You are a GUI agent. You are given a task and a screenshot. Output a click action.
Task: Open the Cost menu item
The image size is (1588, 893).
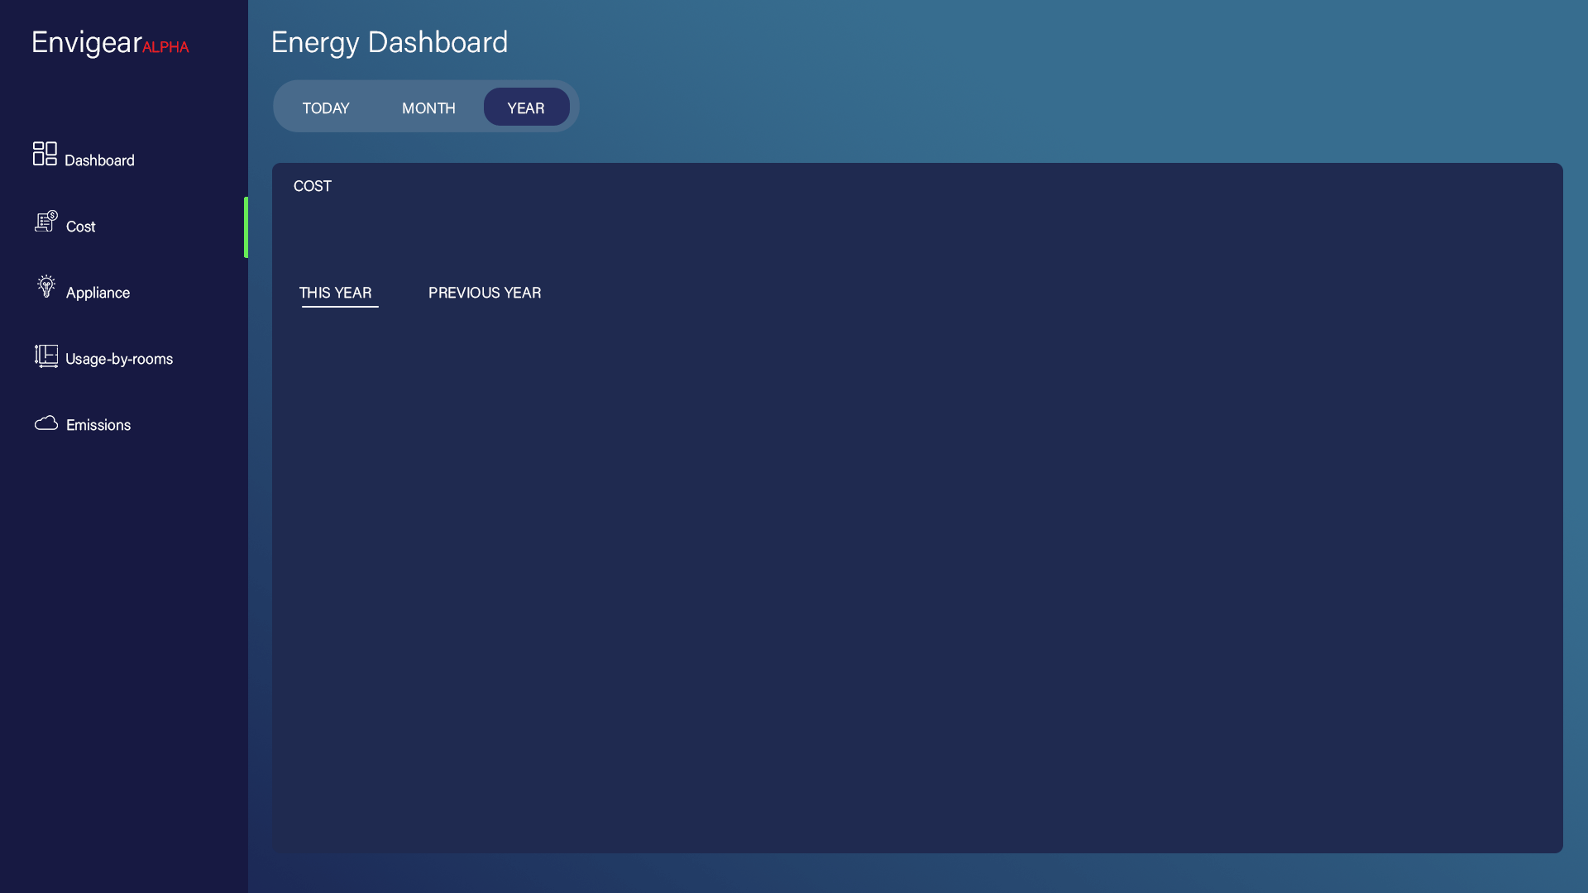coord(81,227)
